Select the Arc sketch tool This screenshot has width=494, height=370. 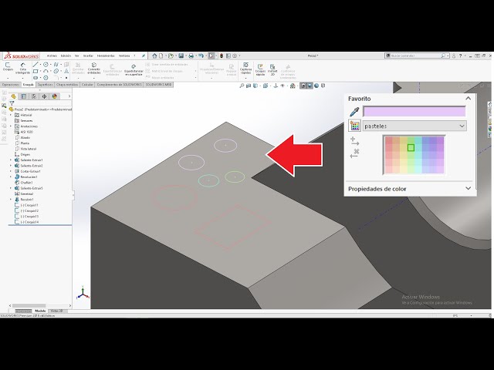tap(46, 71)
